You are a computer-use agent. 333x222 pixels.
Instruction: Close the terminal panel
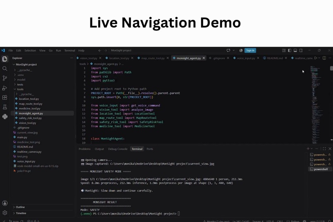pos(330,149)
